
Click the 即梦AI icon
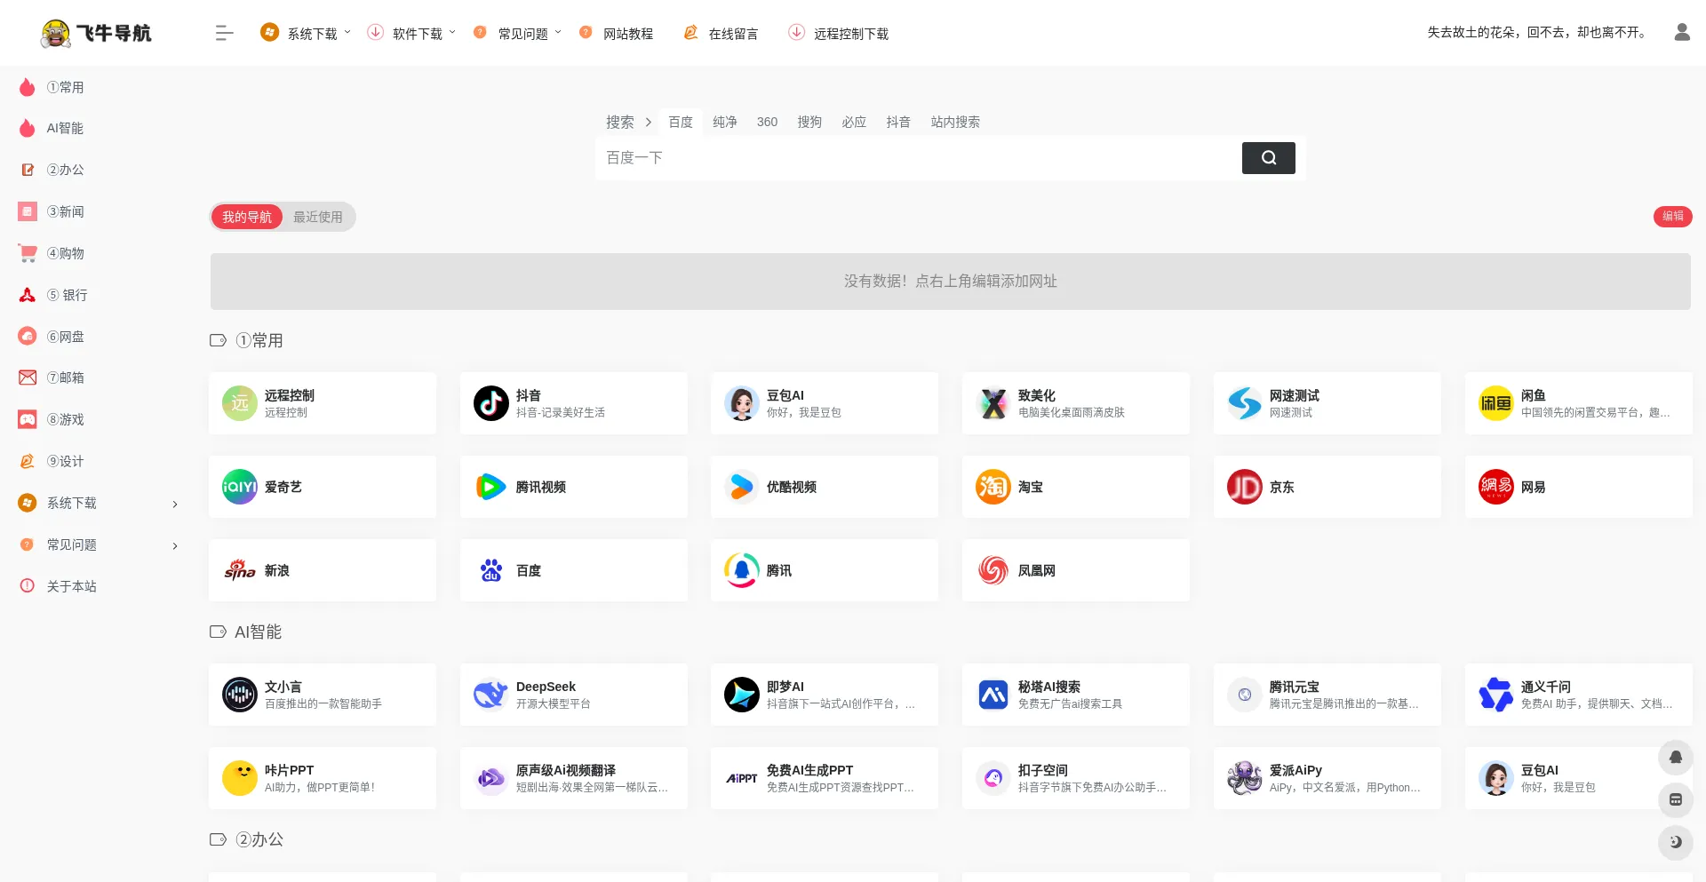point(741,695)
